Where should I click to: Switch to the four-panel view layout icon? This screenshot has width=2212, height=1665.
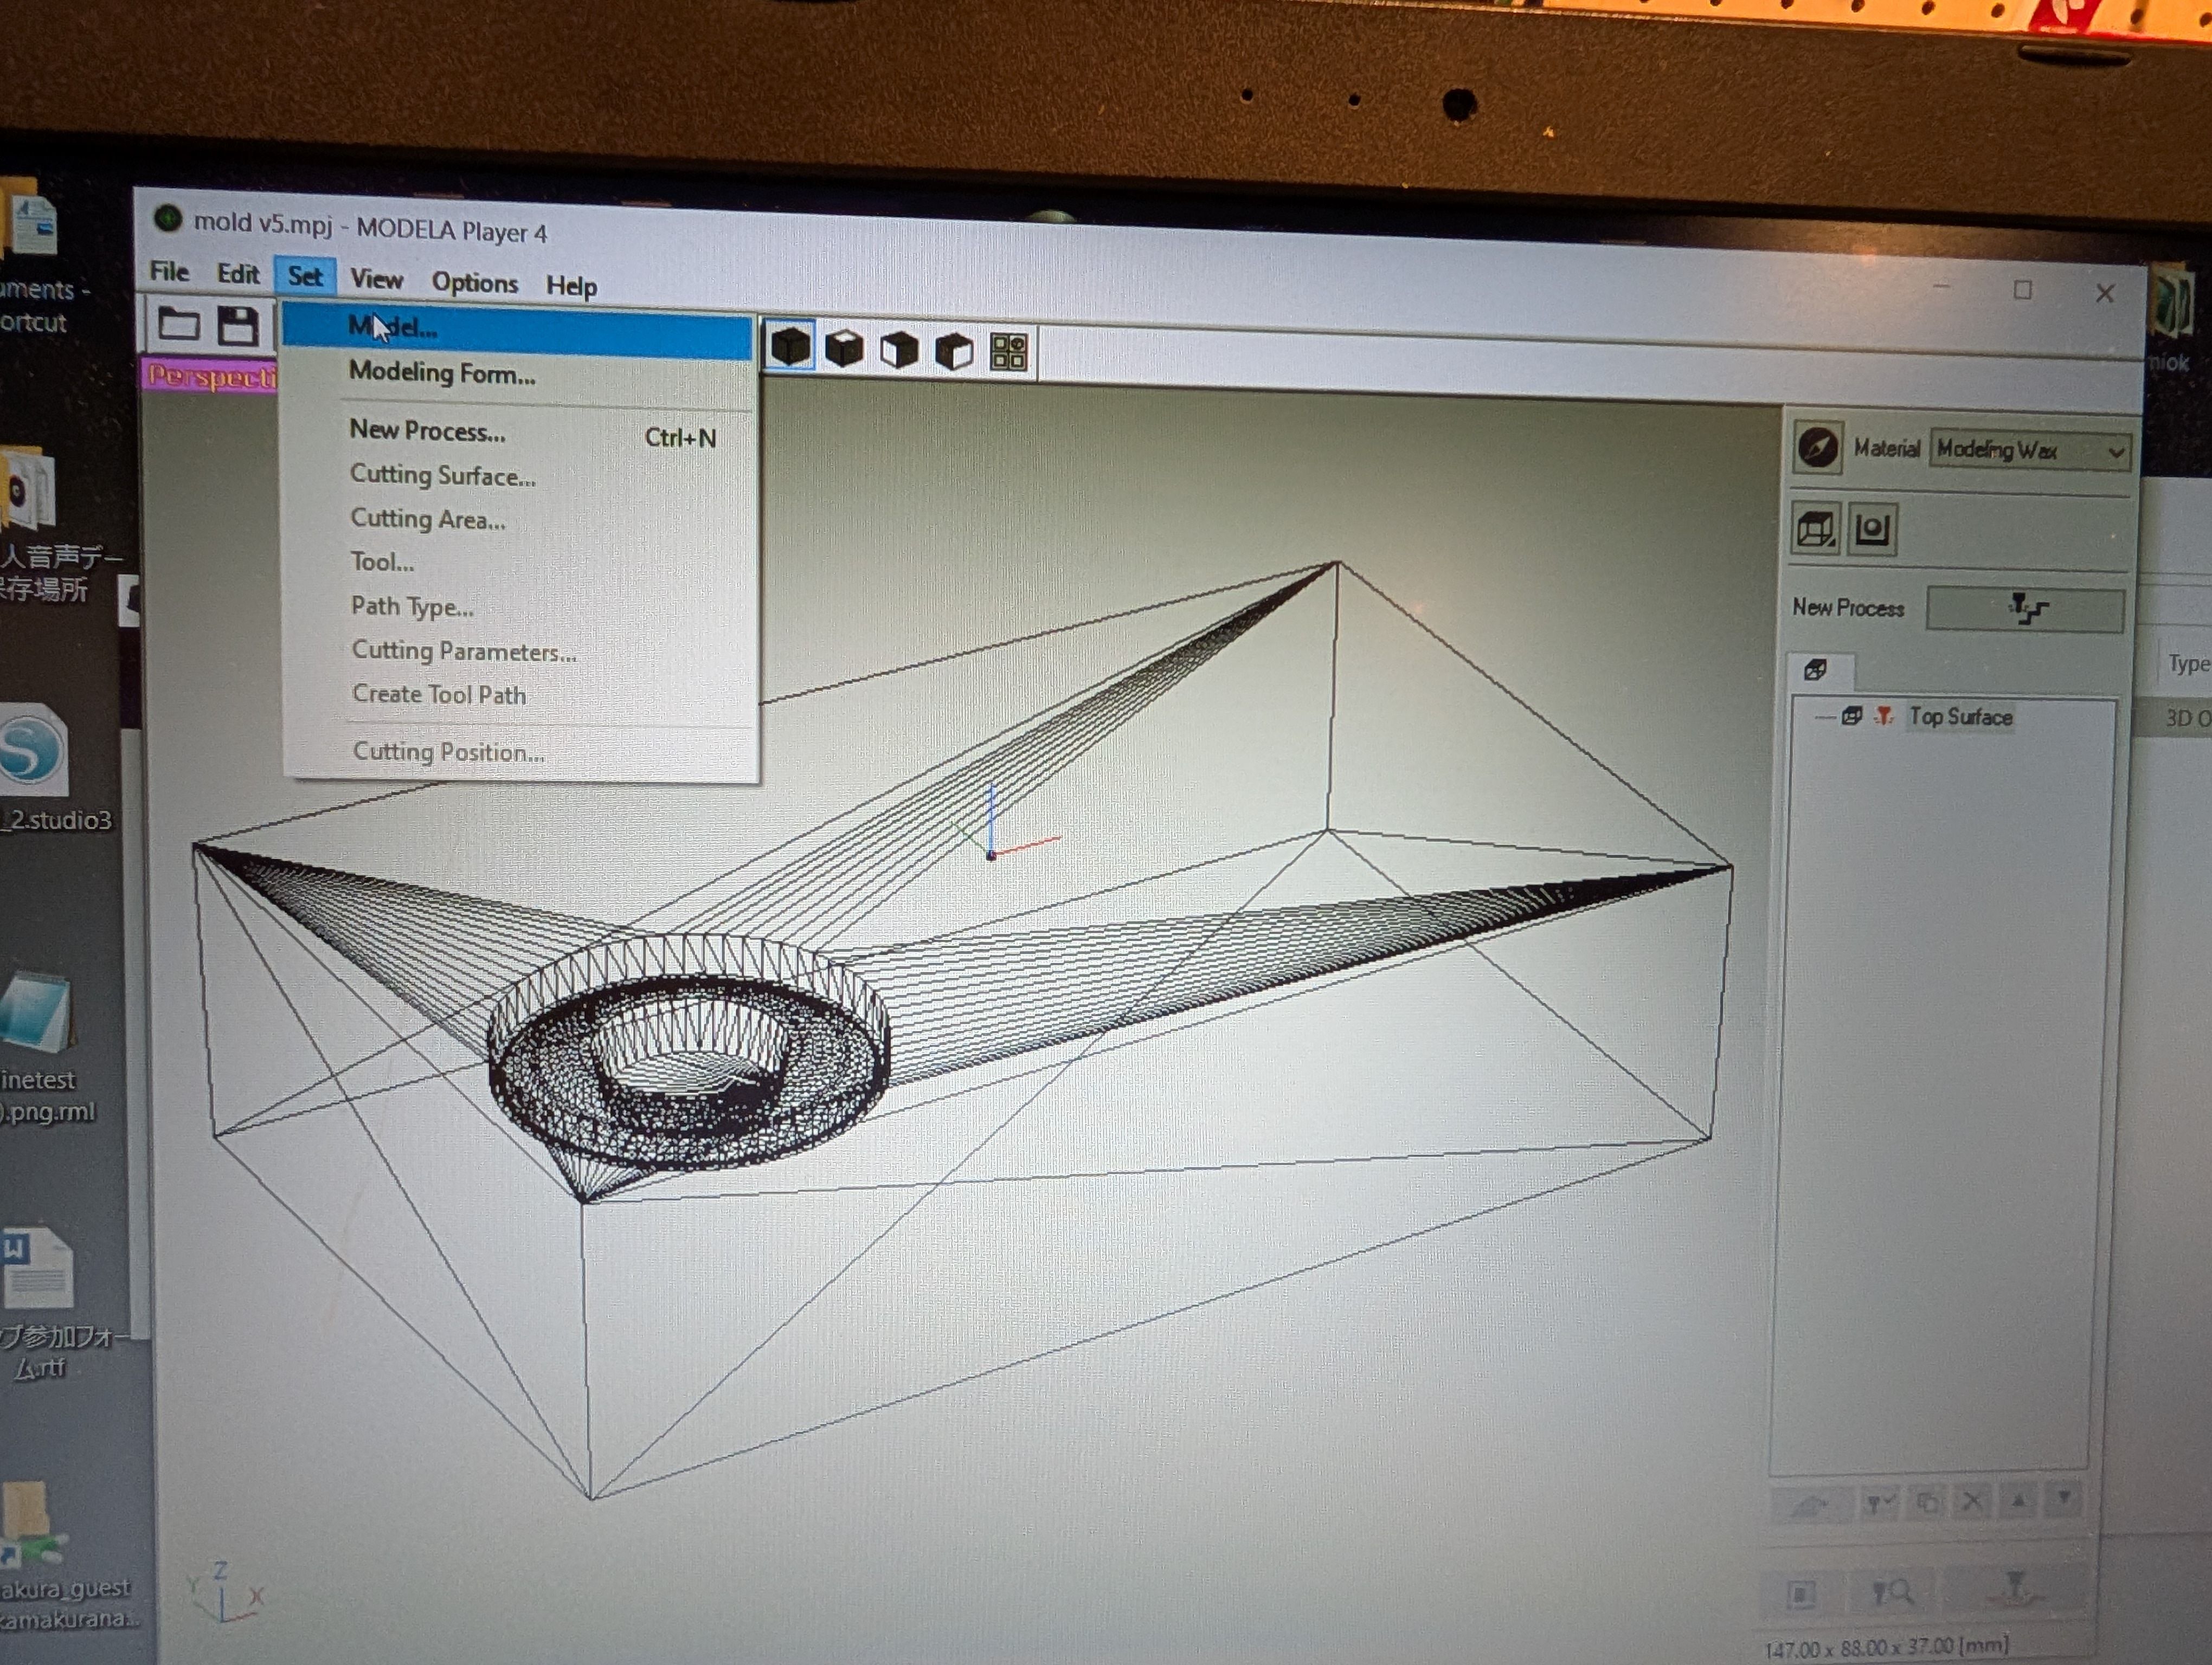pos(1008,352)
